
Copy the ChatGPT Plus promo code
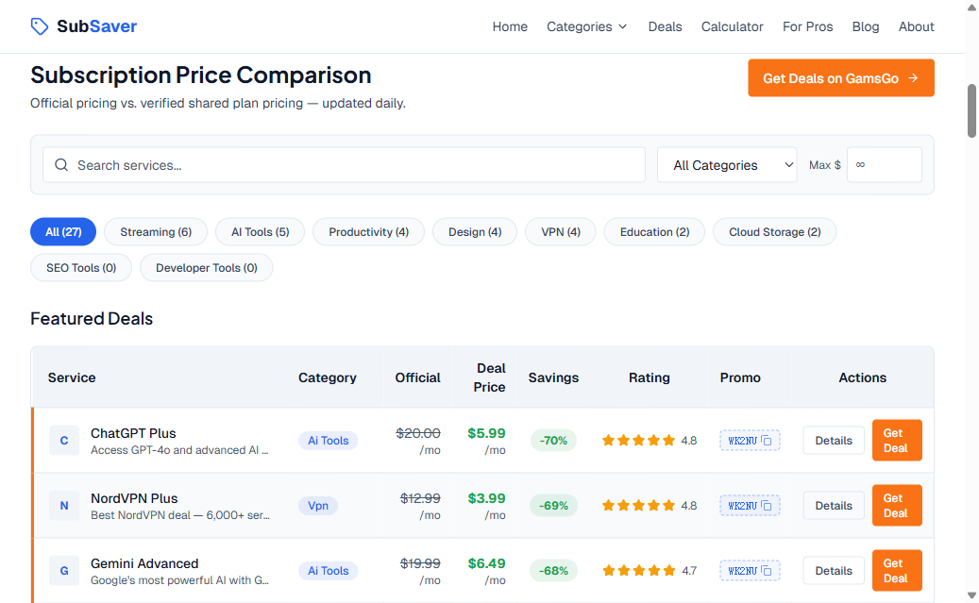[x=750, y=441]
